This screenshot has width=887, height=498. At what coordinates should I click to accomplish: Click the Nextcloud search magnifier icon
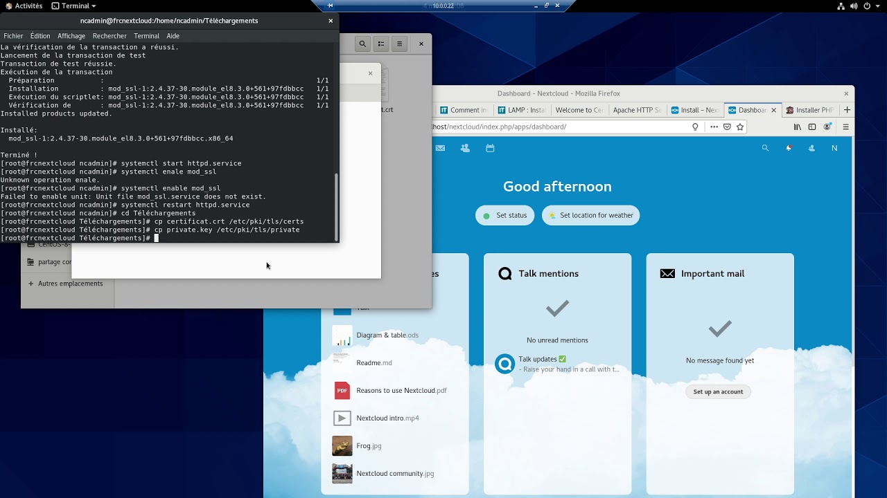[x=765, y=148]
